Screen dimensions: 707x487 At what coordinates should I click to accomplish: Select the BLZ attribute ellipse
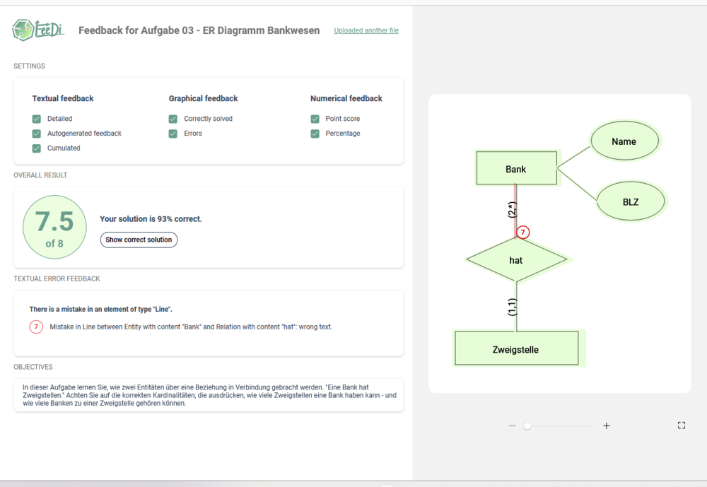(631, 201)
